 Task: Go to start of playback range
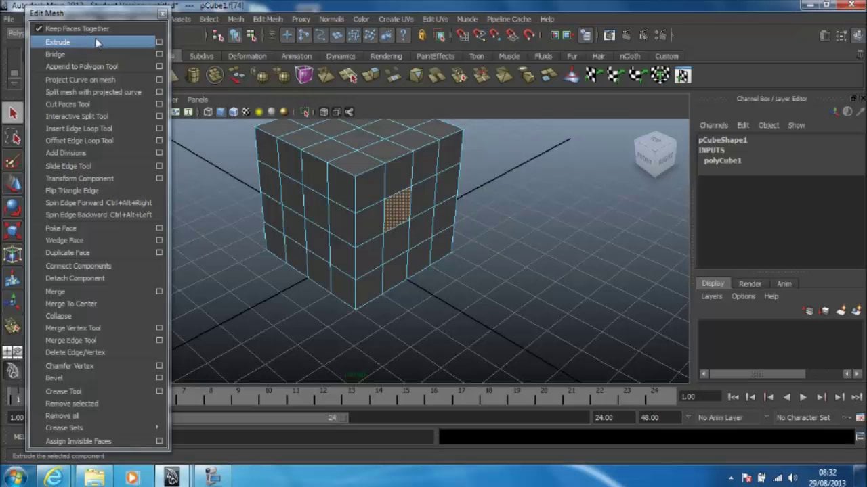click(733, 397)
